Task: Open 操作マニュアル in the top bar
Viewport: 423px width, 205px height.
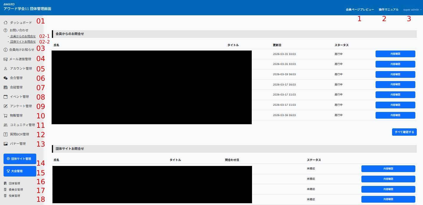Action: pyautogui.click(x=388, y=10)
